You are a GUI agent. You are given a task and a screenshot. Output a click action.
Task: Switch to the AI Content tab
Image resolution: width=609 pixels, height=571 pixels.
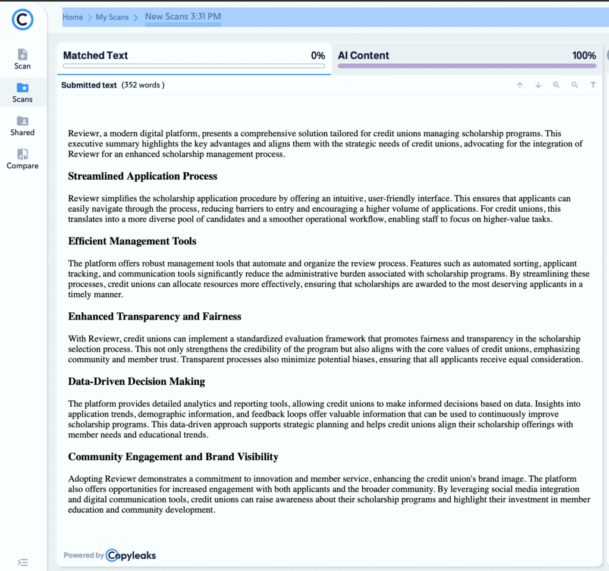(466, 58)
